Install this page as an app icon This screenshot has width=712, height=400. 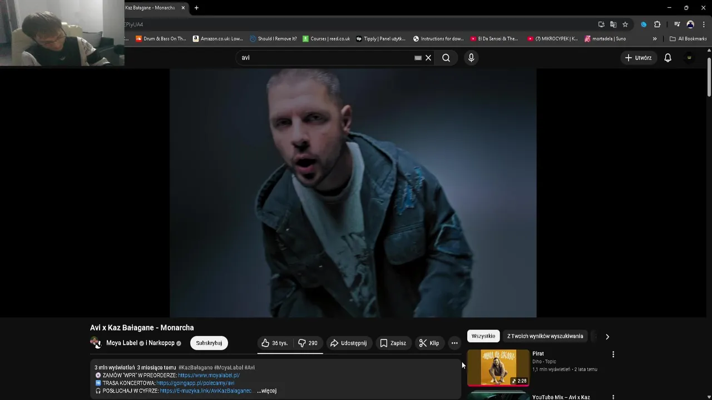601,24
